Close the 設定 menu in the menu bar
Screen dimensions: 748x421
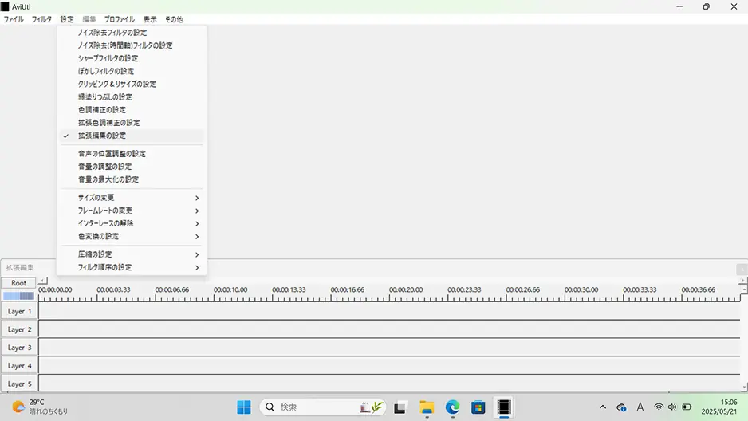(67, 19)
